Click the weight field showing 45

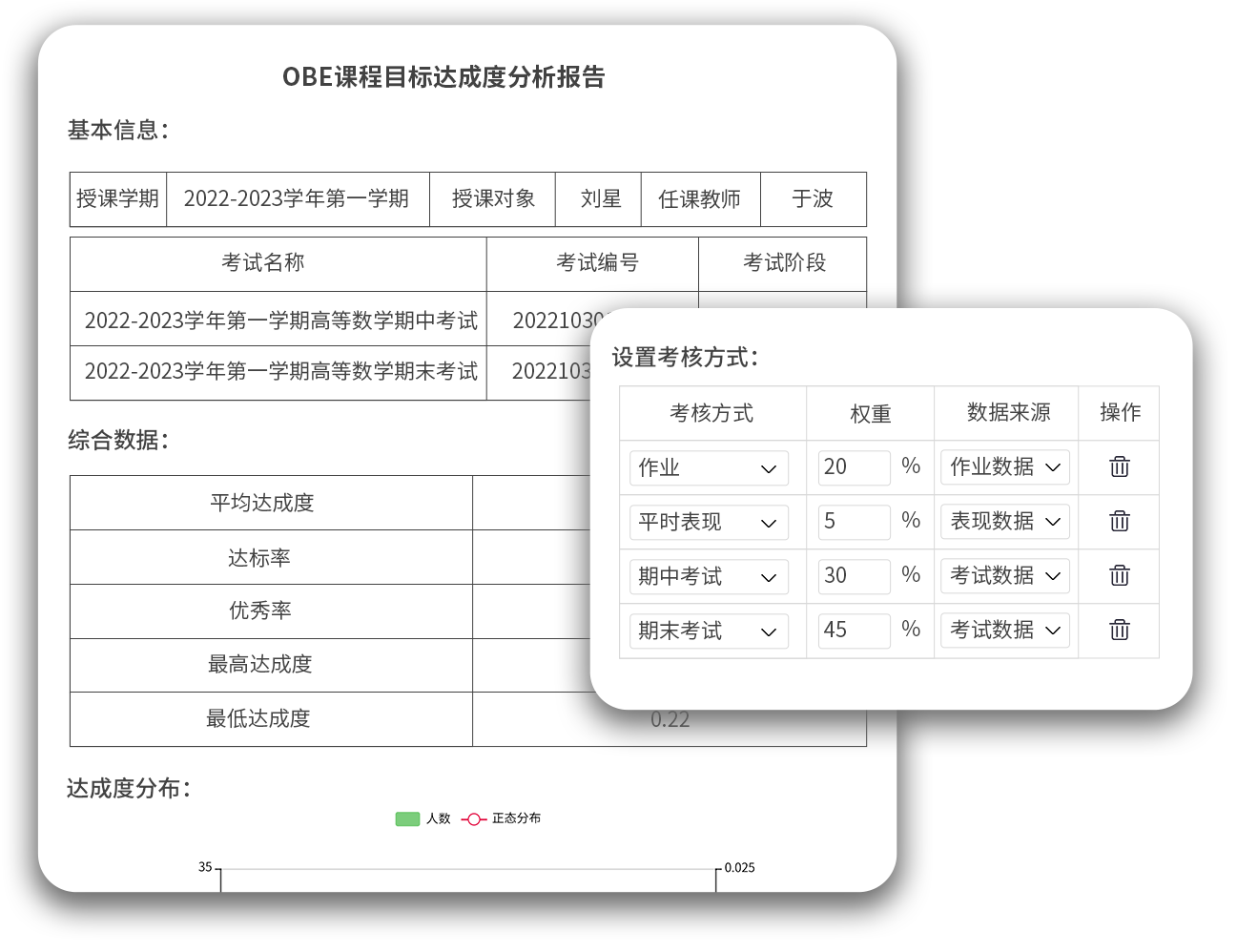(854, 631)
